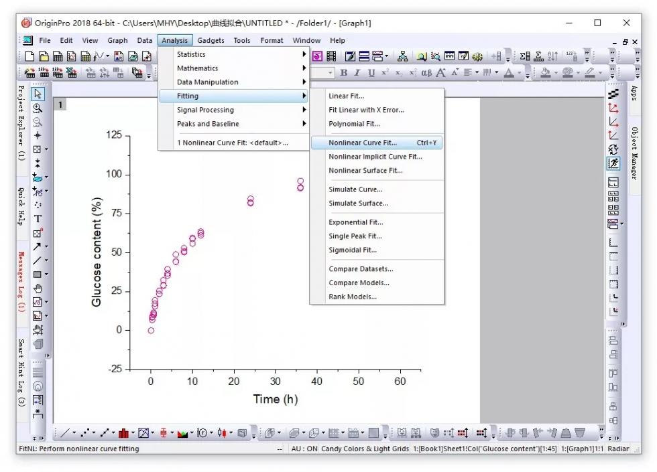Click the Increase Font Size icon

click(441, 73)
